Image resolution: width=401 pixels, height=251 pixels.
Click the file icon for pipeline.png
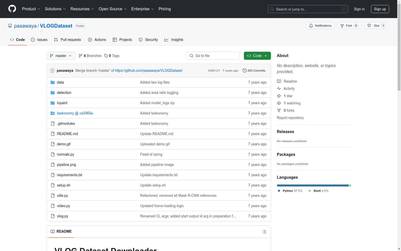[x=53, y=165]
